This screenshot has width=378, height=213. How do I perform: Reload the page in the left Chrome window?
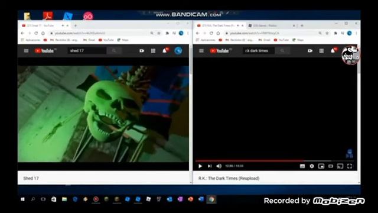pyautogui.click(x=36, y=33)
